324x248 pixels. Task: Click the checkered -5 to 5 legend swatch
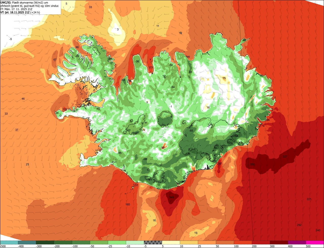(x=153, y=242)
